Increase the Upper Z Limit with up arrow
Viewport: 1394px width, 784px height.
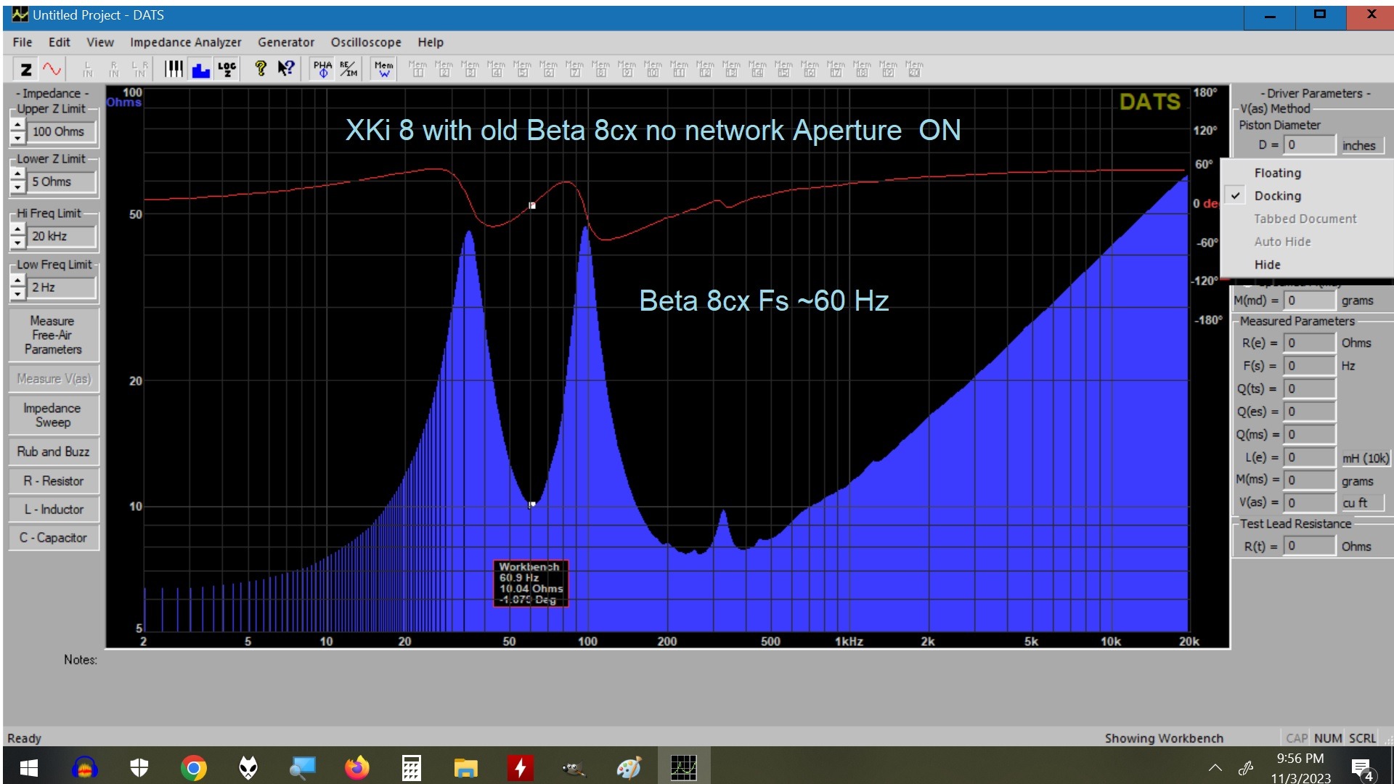18,126
